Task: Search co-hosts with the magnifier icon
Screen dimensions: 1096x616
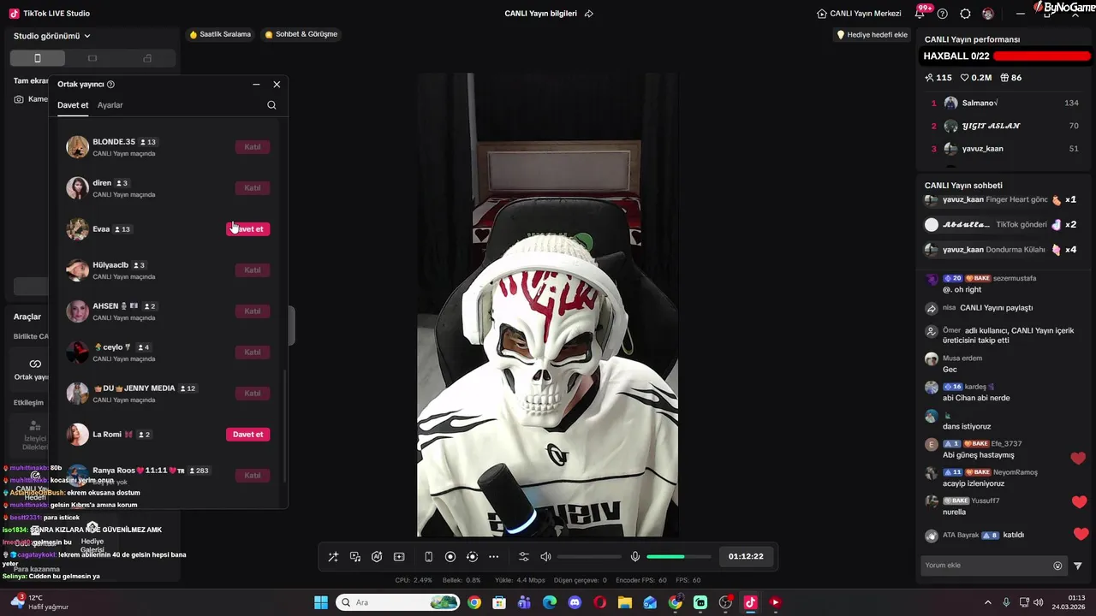Action: click(x=271, y=105)
